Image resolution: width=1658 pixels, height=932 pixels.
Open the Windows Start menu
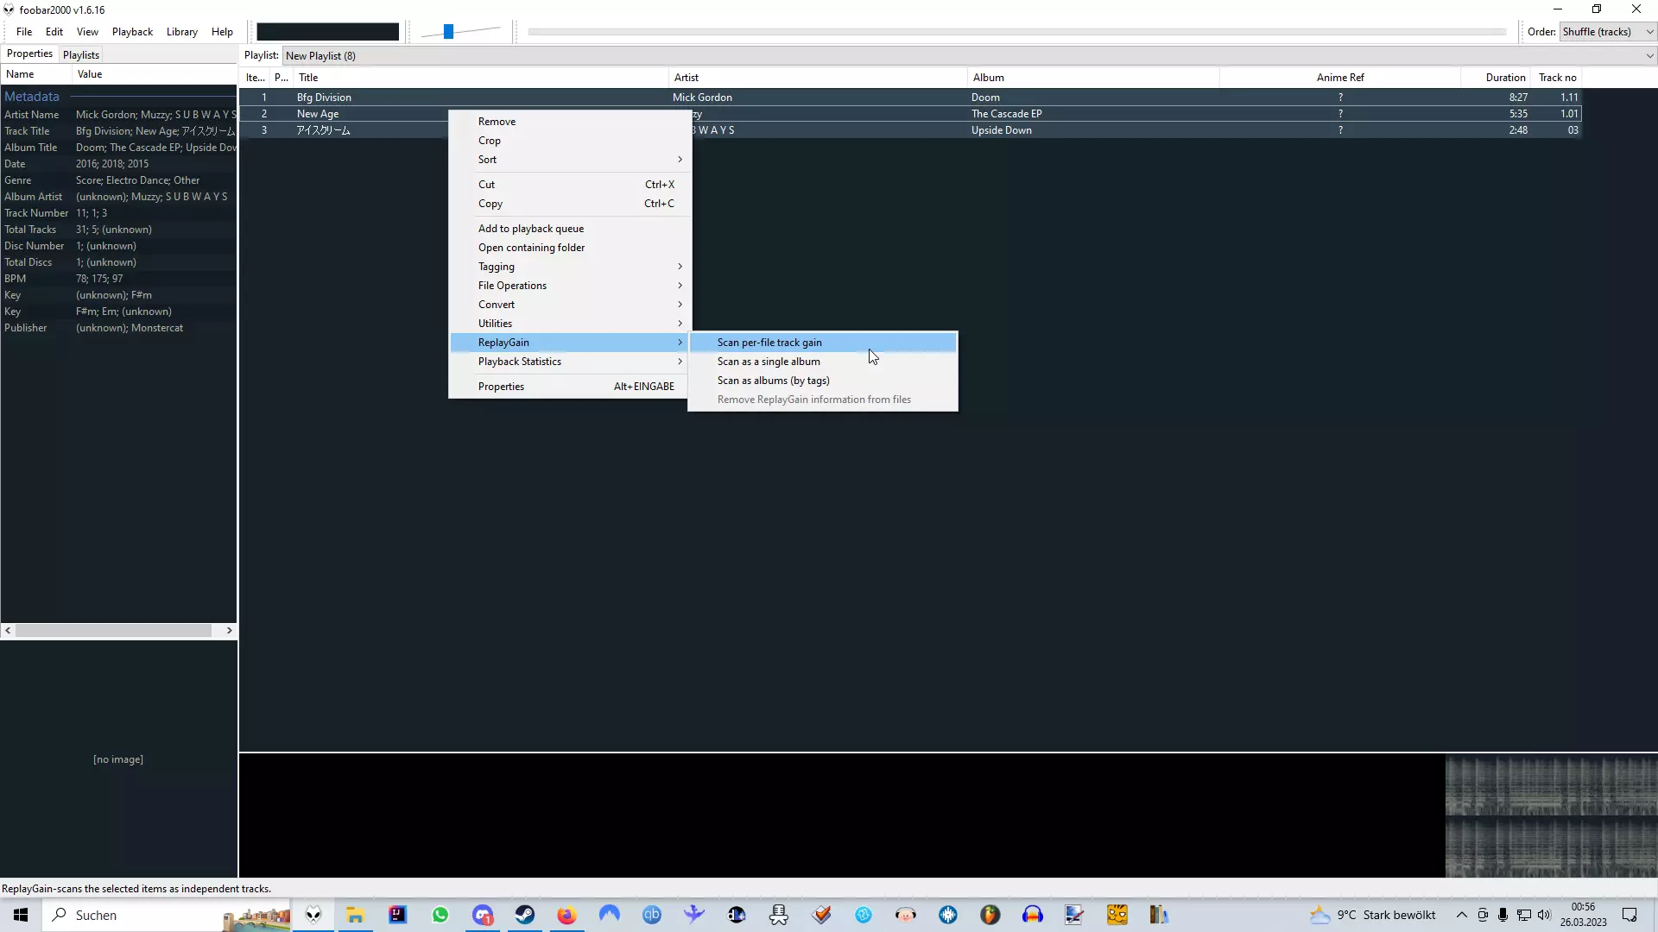[x=21, y=915]
